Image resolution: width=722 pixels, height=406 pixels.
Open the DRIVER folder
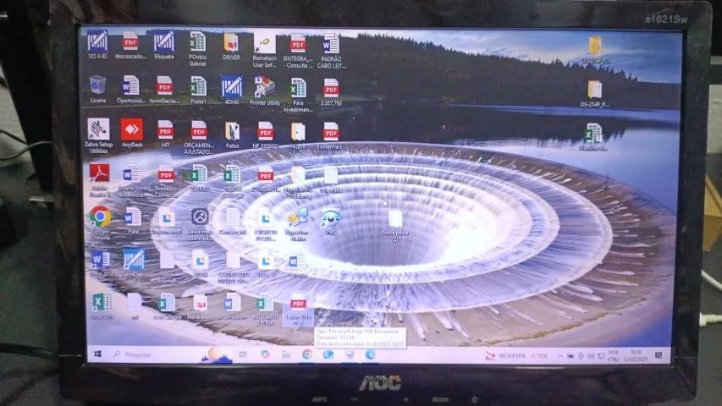231,47
